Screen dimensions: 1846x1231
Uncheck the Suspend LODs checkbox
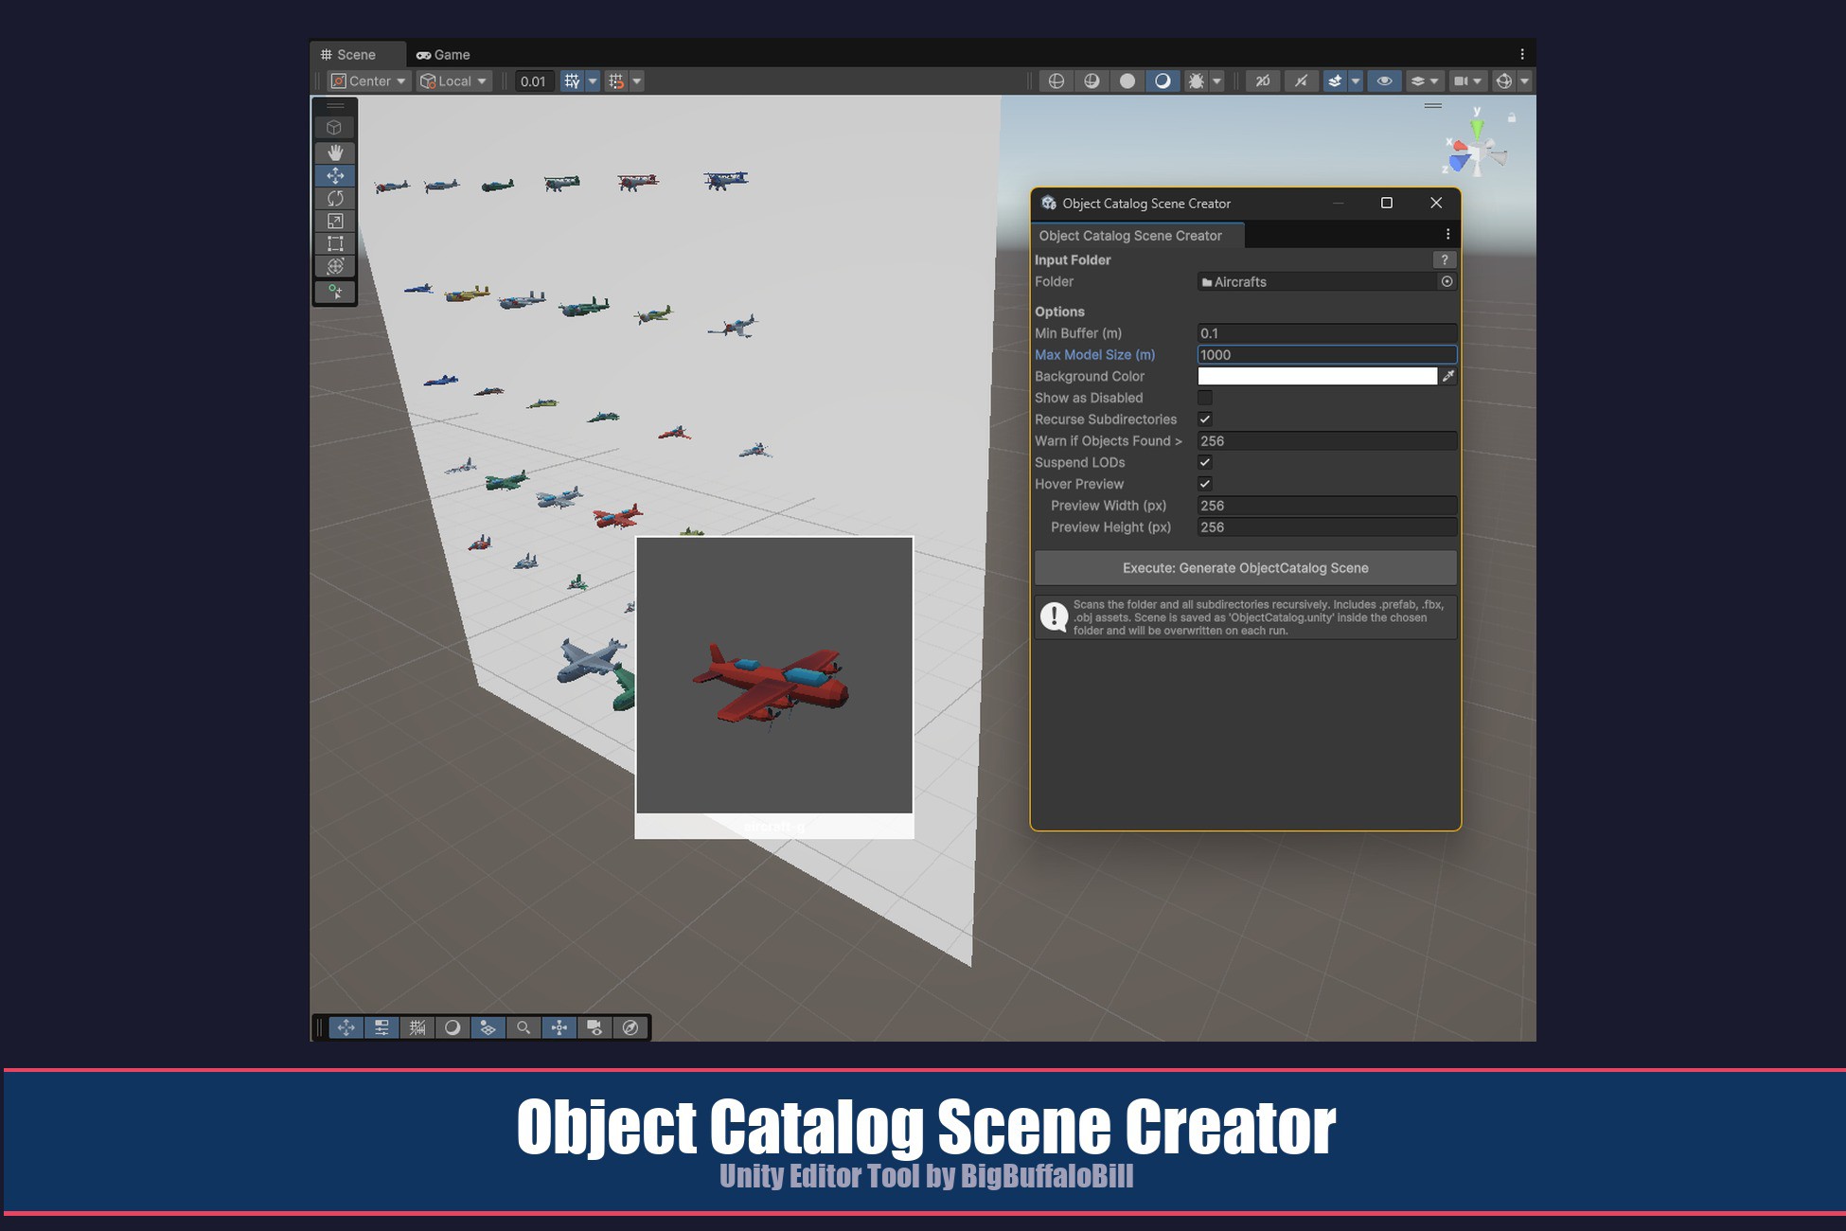tap(1205, 463)
